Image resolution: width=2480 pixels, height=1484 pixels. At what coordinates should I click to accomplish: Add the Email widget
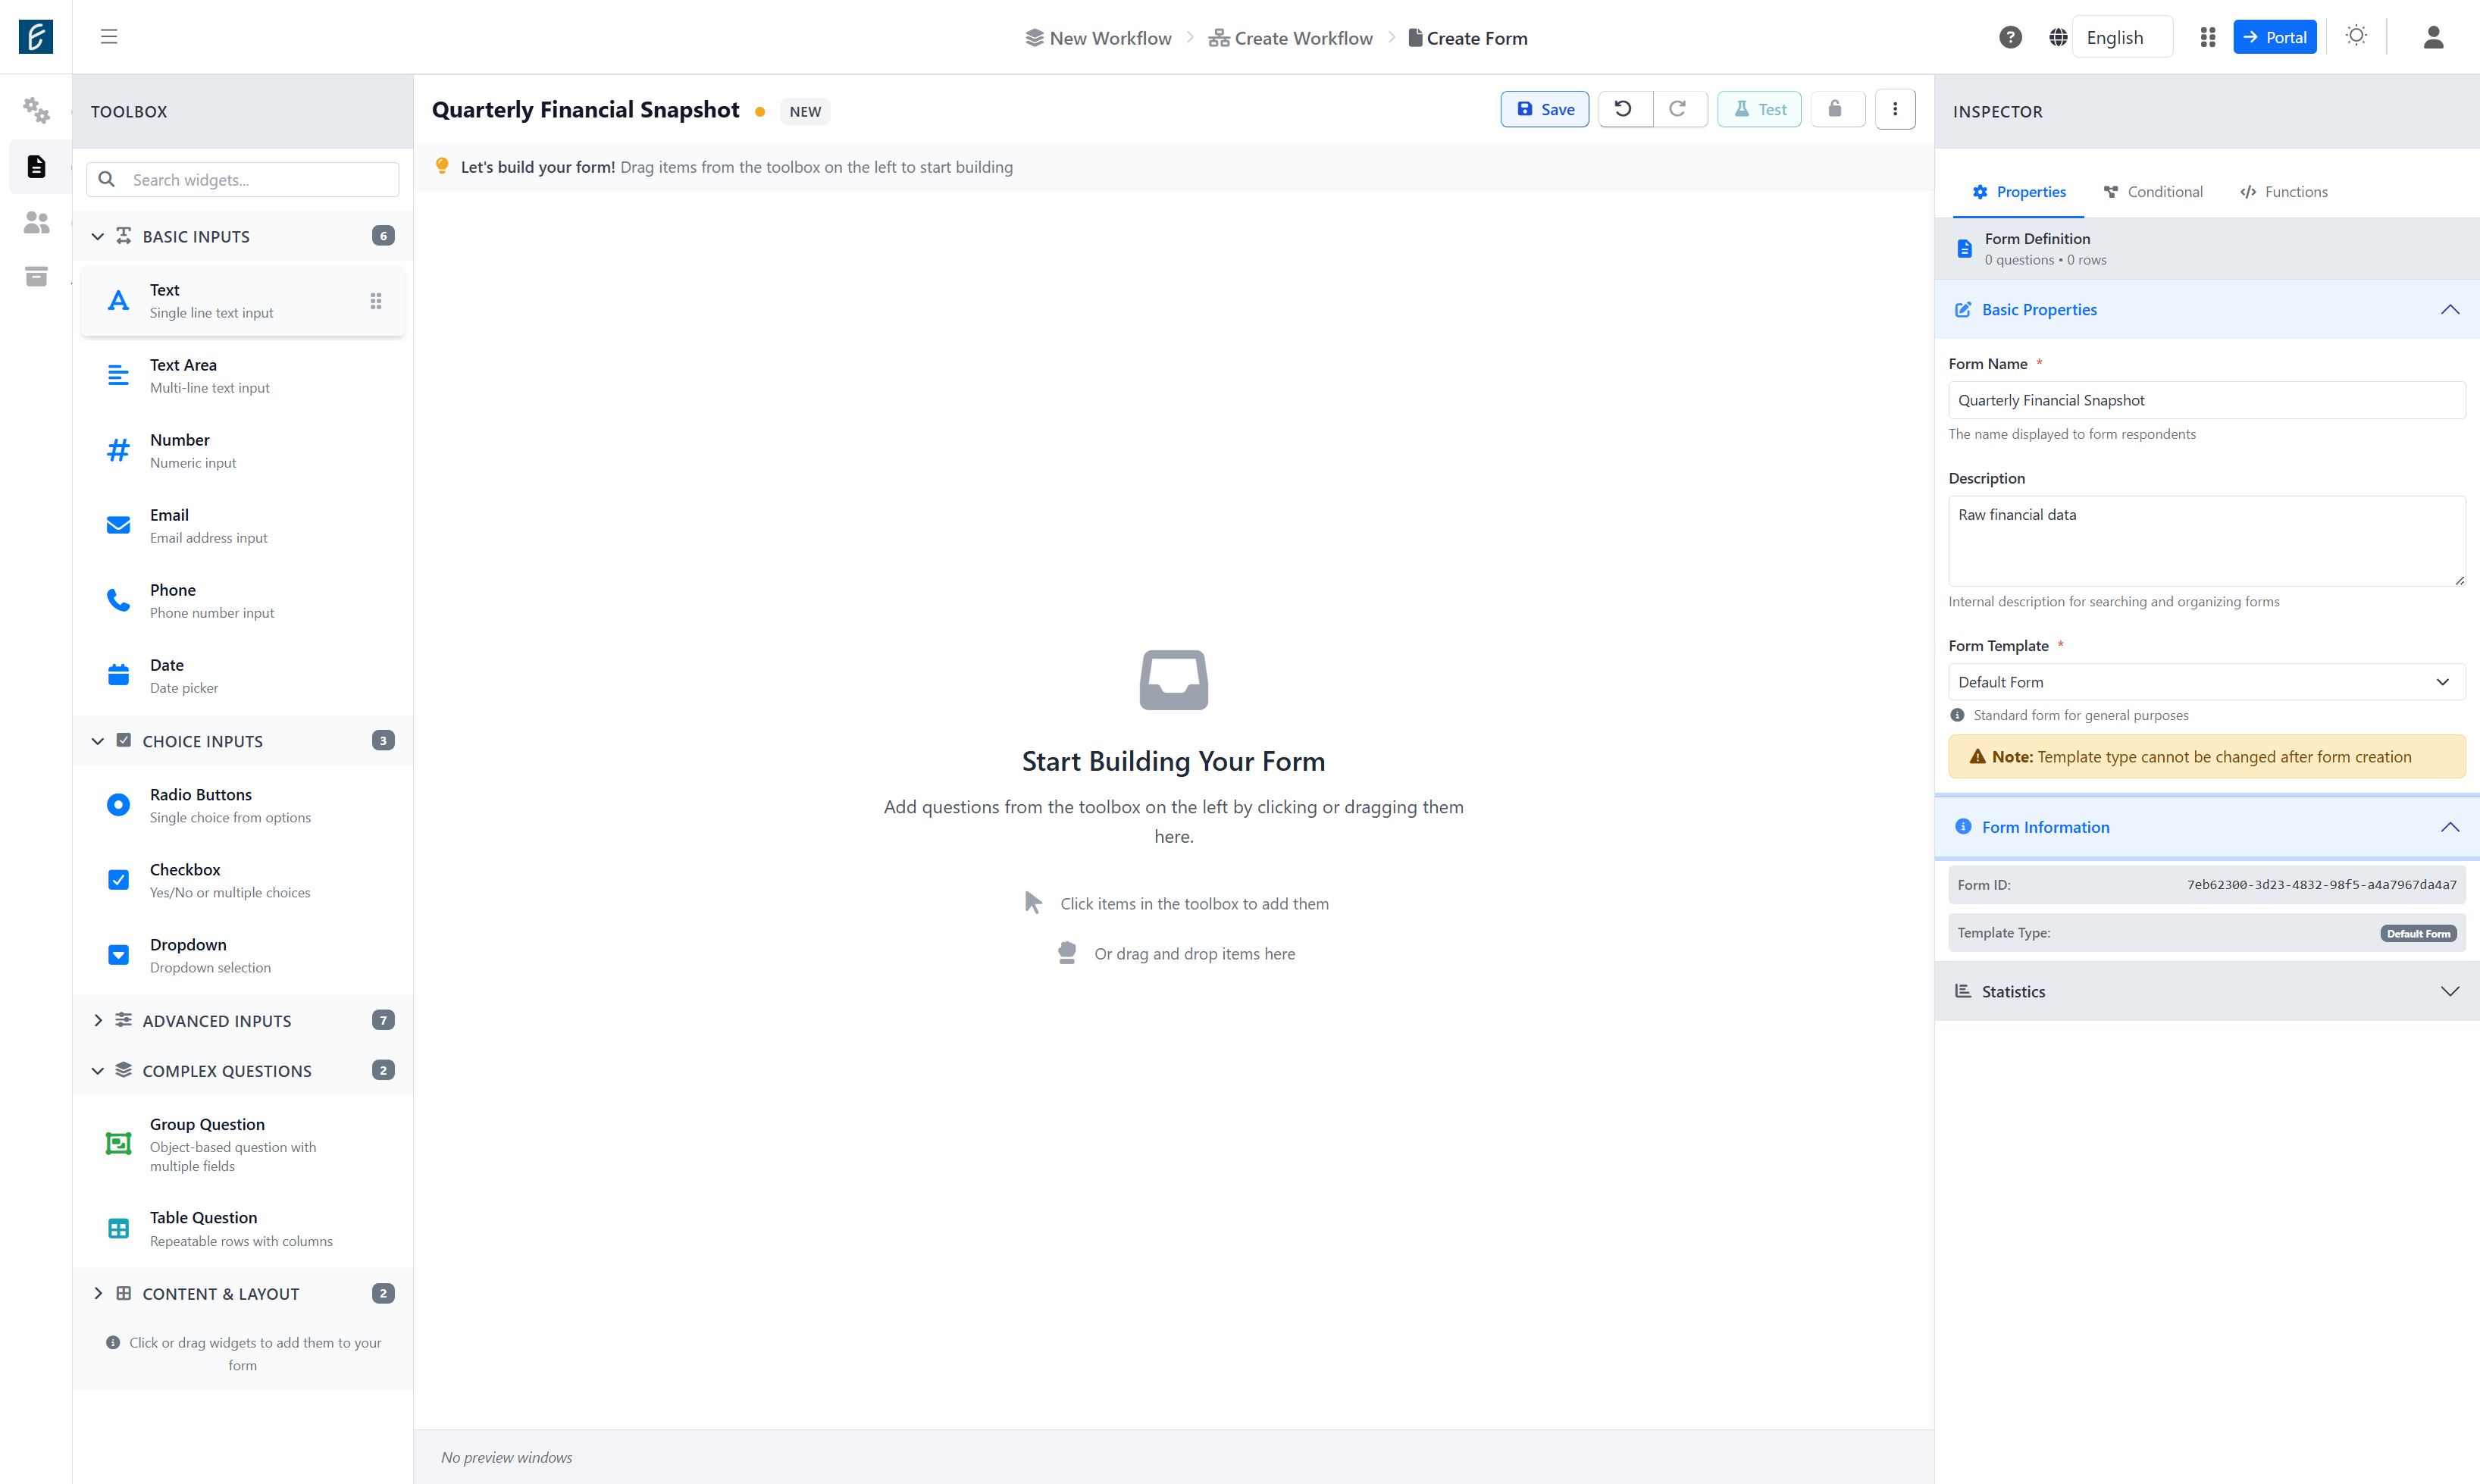tap(242, 526)
